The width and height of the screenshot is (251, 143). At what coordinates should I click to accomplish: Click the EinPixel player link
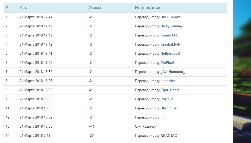[x=167, y=63]
